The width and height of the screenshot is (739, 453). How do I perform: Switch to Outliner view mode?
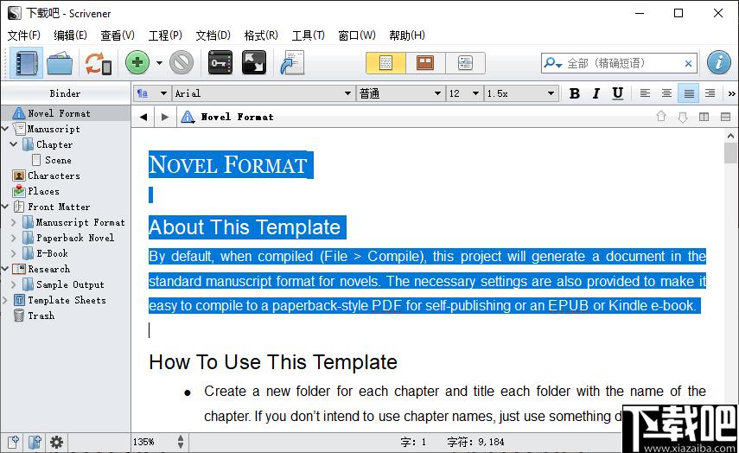pyautogui.click(x=465, y=63)
